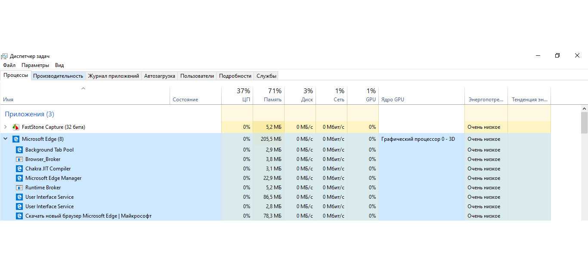Click the Microsoft Edge group icon
The width and height of the screenshot is (588, 264).
click(x=16, y=139)
